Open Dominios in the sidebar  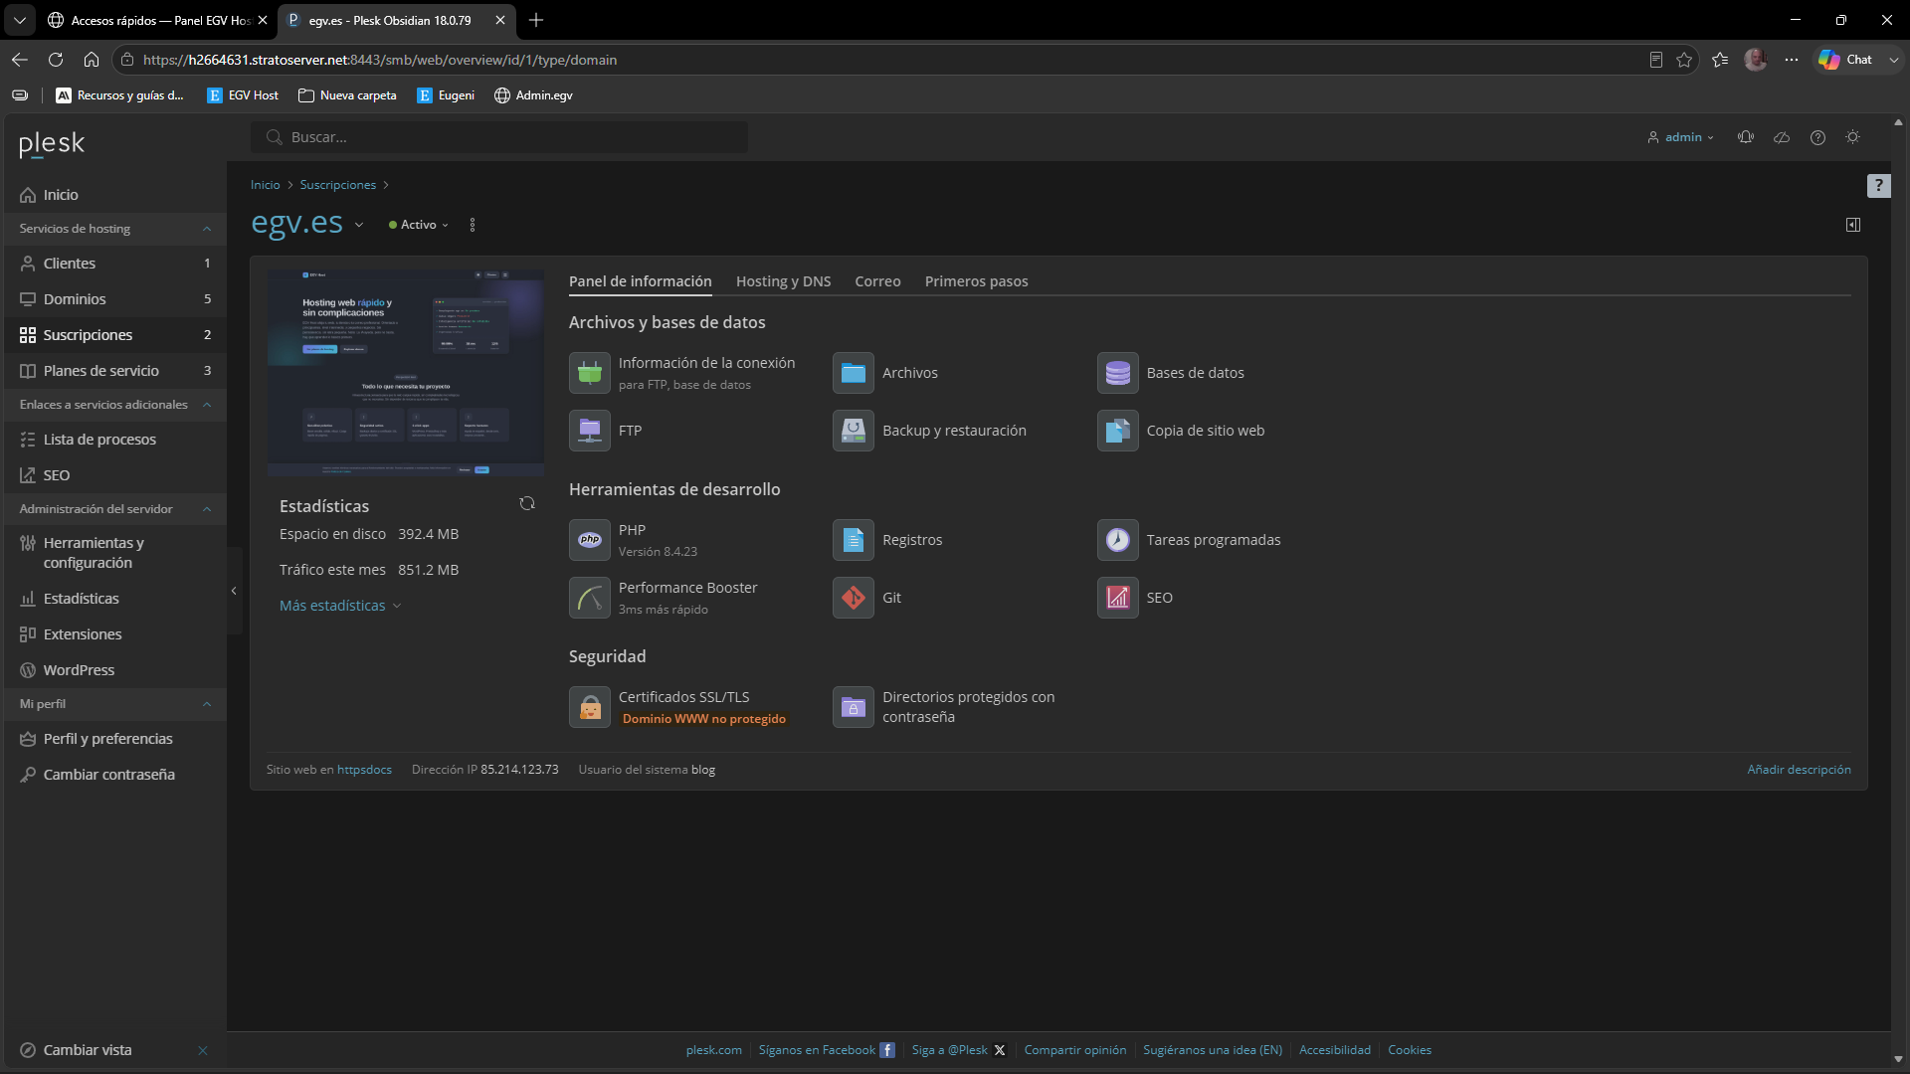point(115,299)
